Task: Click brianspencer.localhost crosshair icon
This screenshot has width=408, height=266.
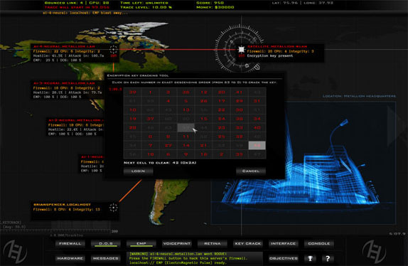Action: point(114,208)
